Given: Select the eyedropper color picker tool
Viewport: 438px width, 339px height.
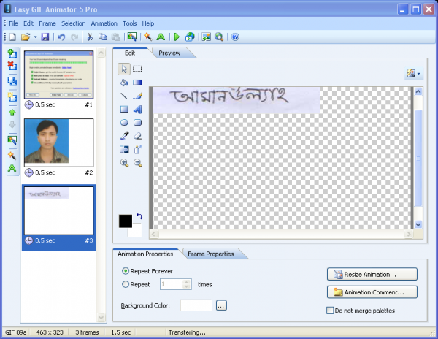Looking at the screenshot, I should click(124, 136).
